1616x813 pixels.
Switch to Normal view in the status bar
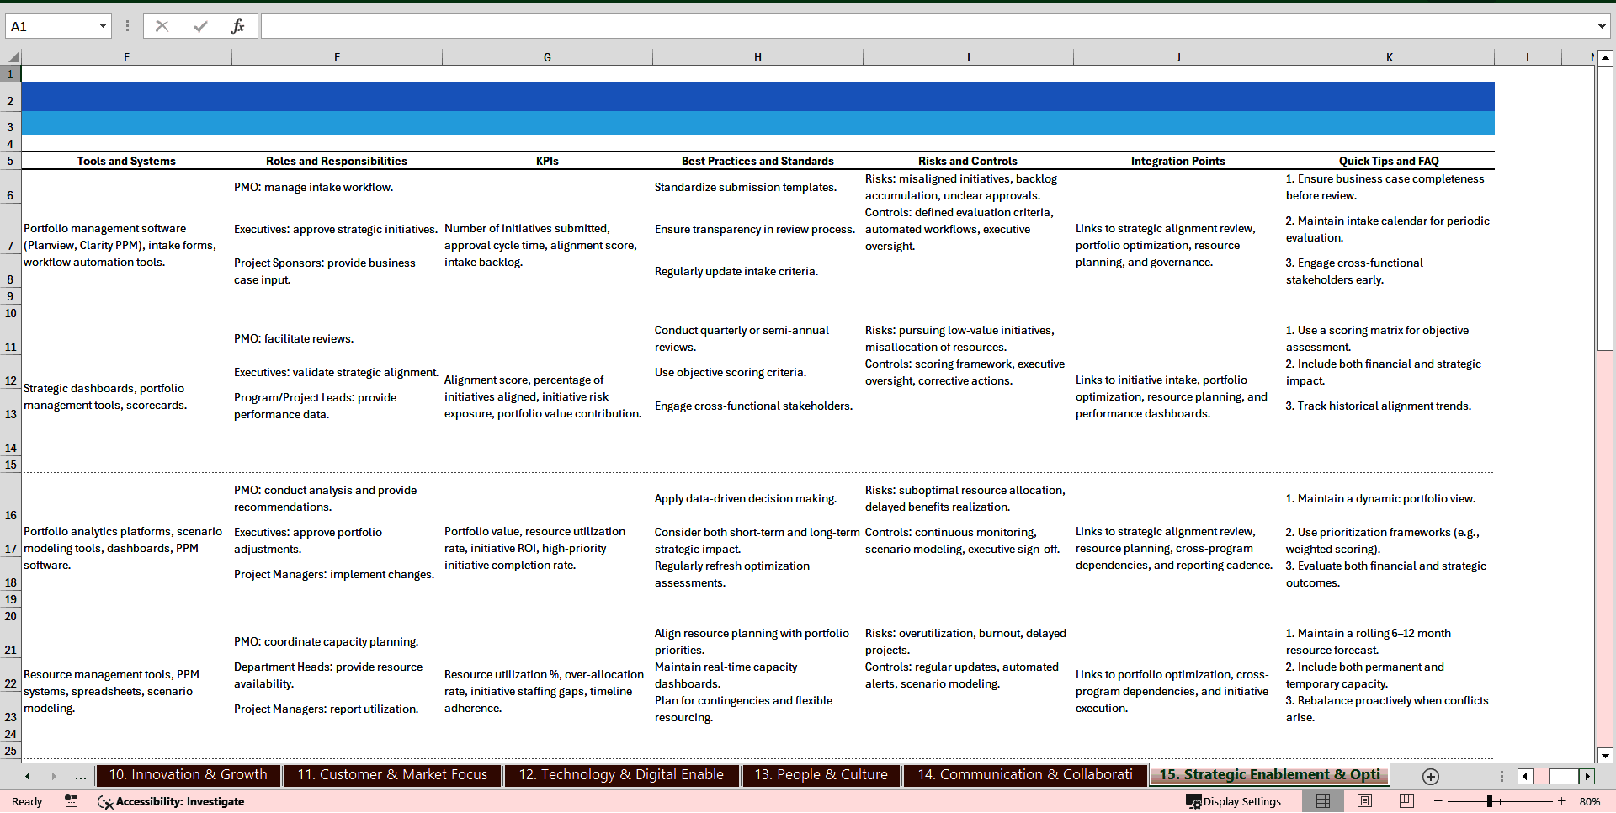click(x=1322, y=801)
